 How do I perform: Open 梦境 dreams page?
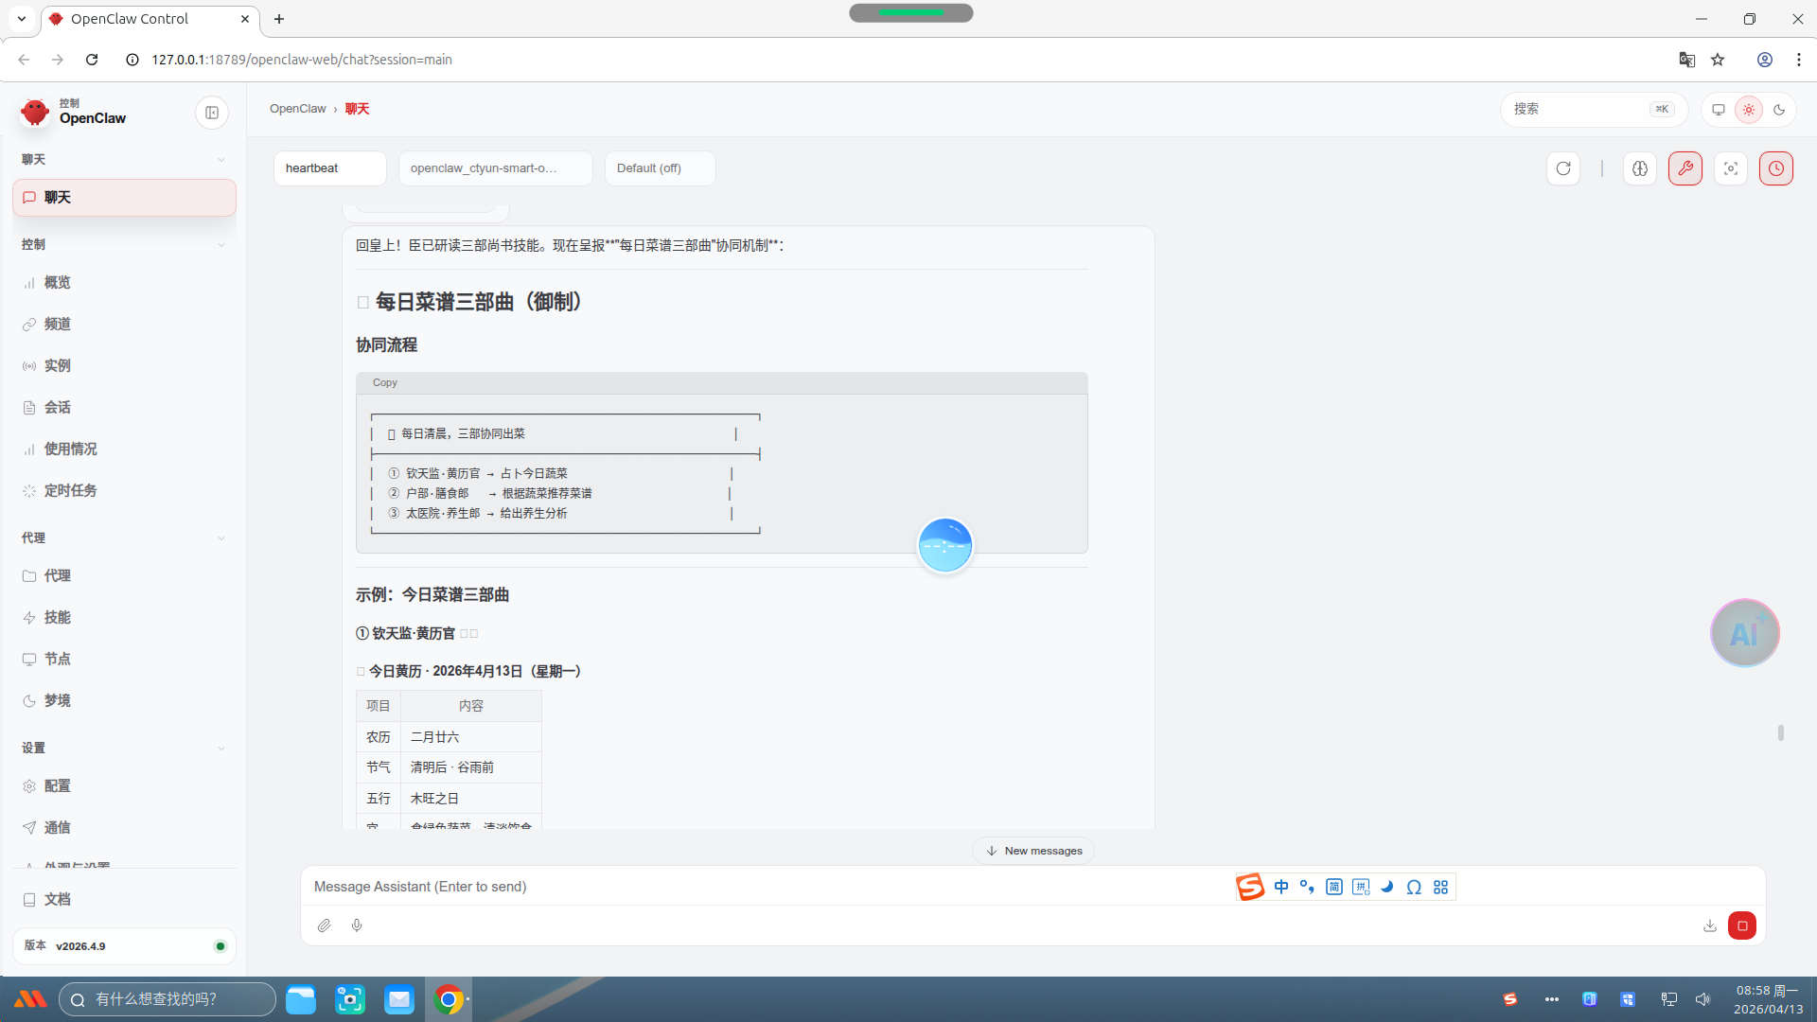click(124, 700)
